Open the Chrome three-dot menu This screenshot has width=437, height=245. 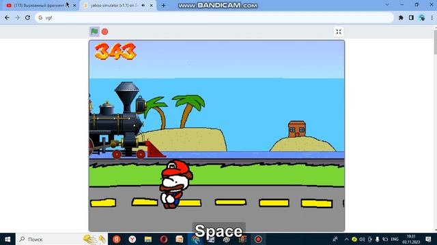(432, 18)
